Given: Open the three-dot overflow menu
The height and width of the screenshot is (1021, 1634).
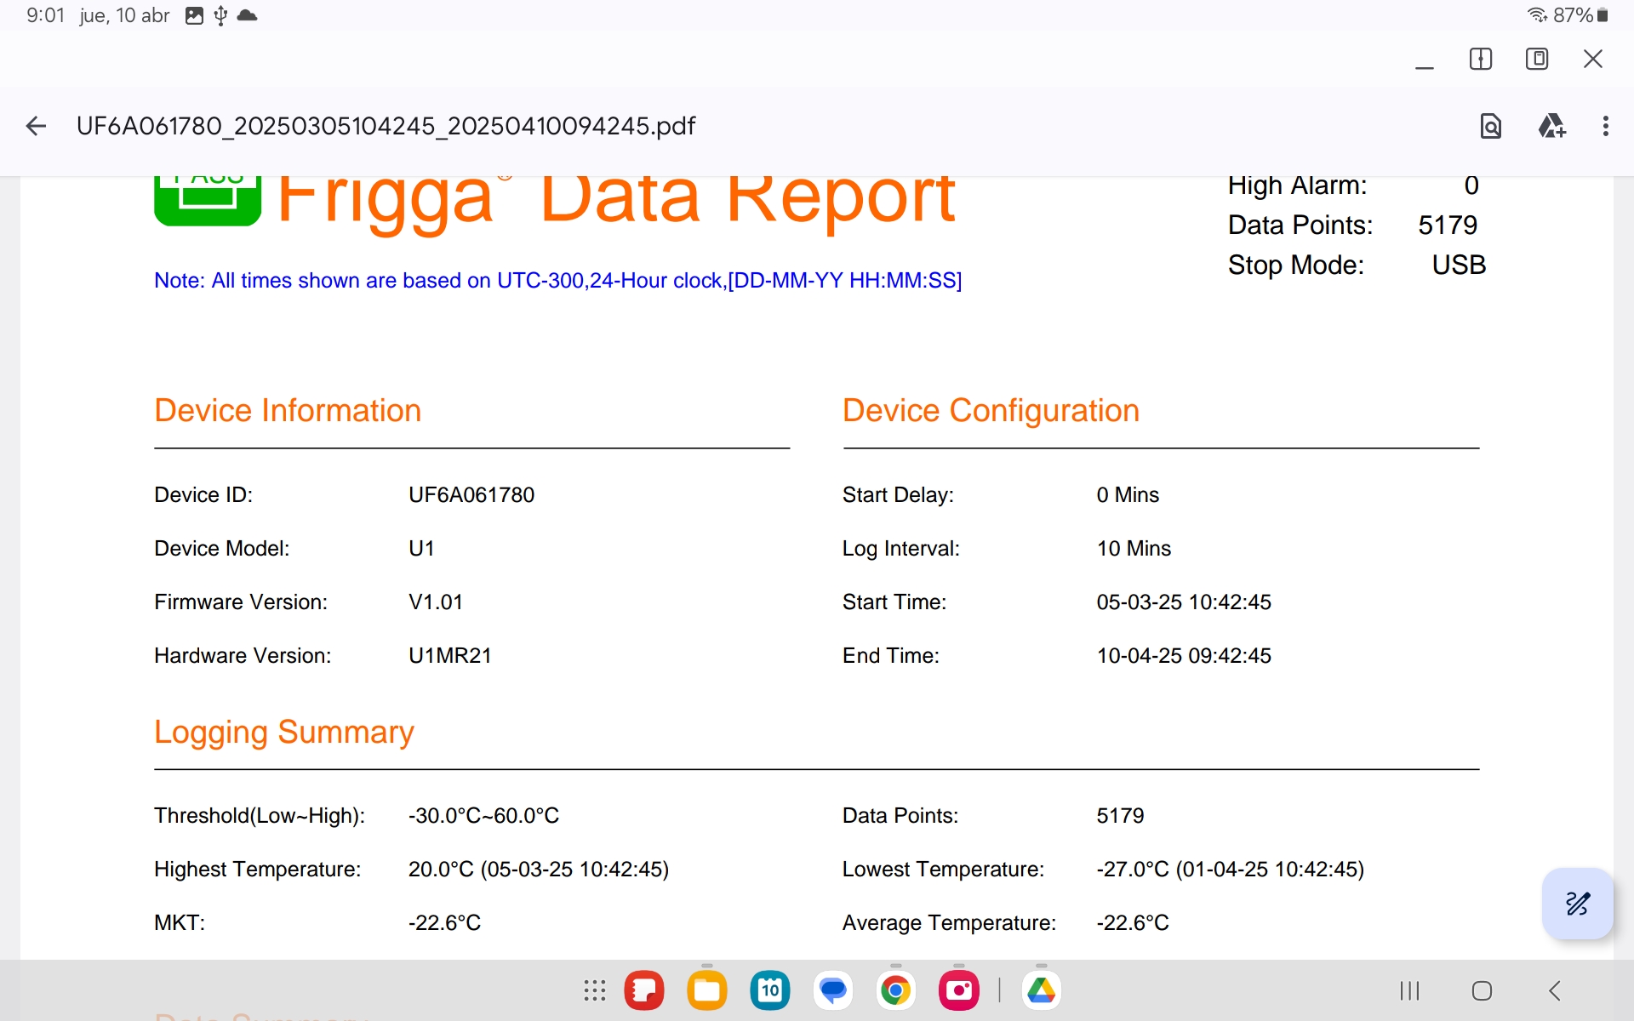Looking at the screenshot, I should tap(1605, 127).
